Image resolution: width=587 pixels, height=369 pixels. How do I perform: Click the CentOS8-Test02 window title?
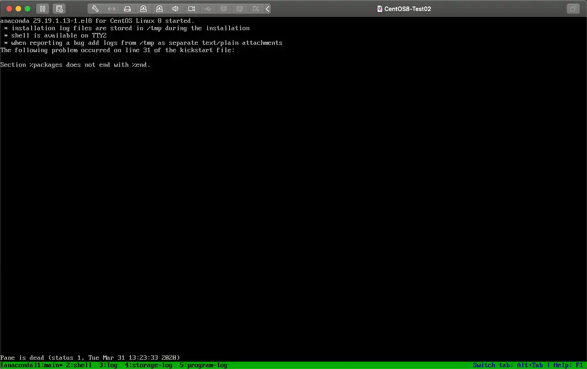[407, 9]
